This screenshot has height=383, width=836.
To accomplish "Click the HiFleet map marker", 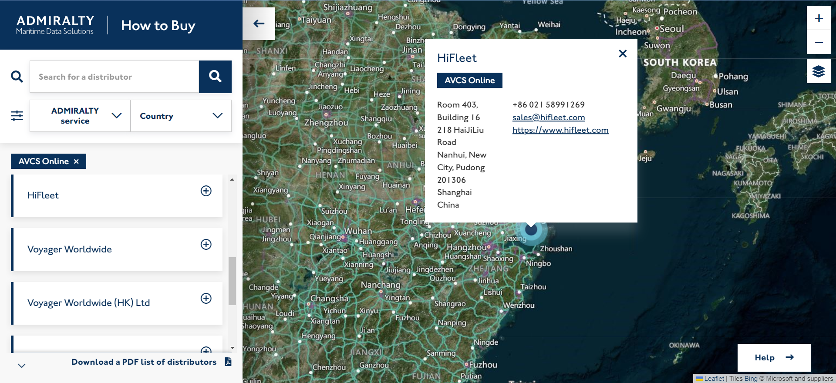I will (531, 230).
